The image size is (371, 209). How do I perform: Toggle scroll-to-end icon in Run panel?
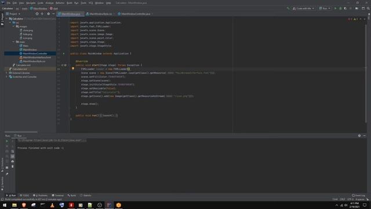[13, 156]
